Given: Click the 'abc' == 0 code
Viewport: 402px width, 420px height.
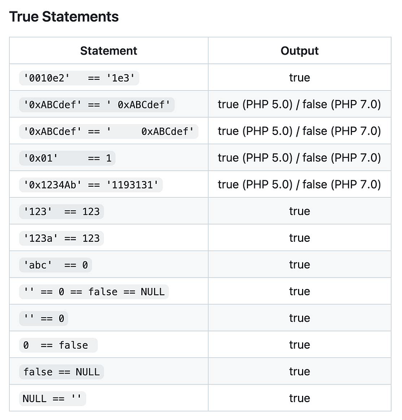Looking at the screenshot, I should coord(55,265).
